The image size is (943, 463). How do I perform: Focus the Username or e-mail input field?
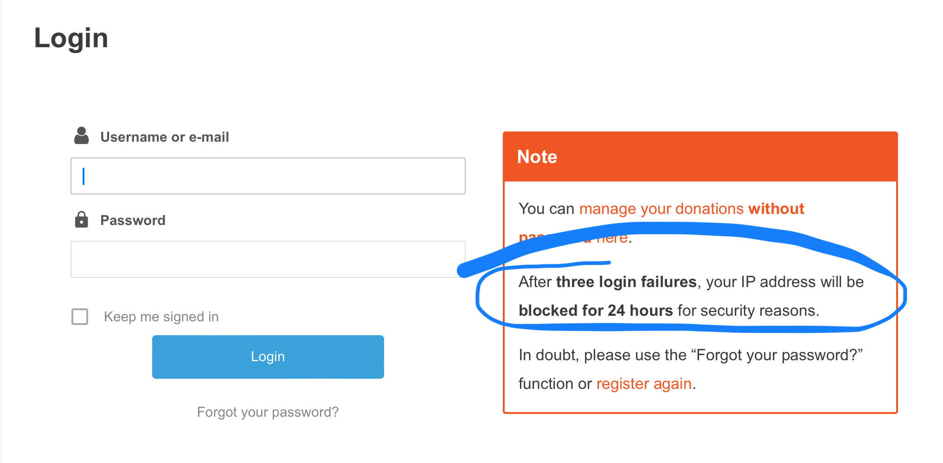(268, 176)
